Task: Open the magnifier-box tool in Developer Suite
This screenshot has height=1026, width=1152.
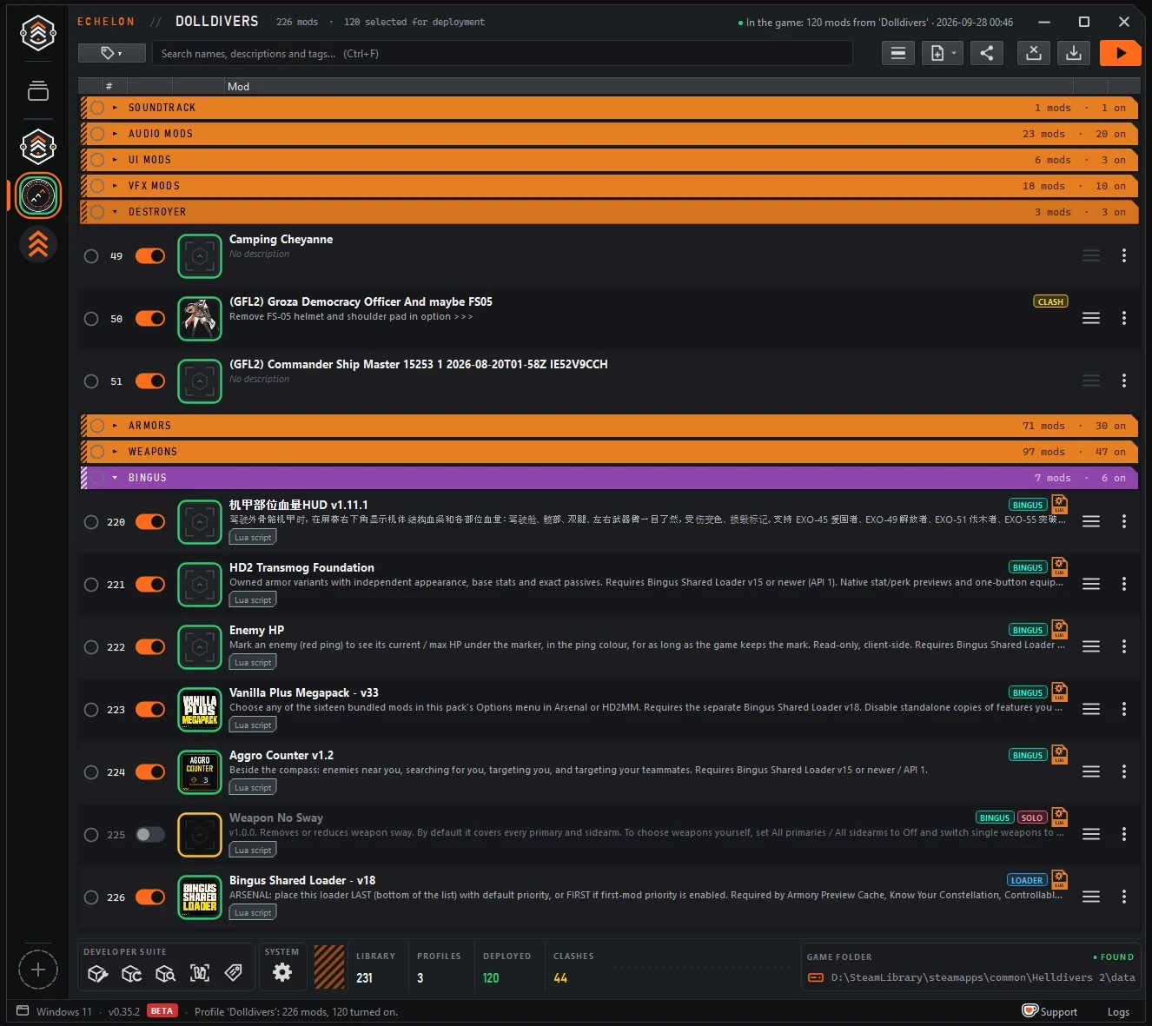Action: coord(165,974)
